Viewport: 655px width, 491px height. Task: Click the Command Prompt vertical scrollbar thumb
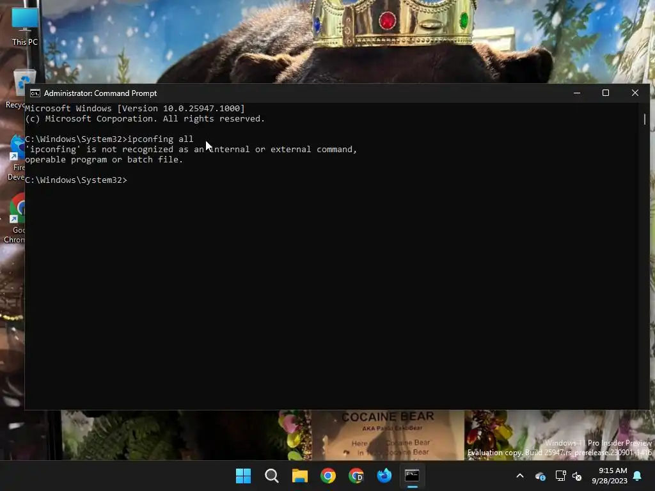[645, 119]
